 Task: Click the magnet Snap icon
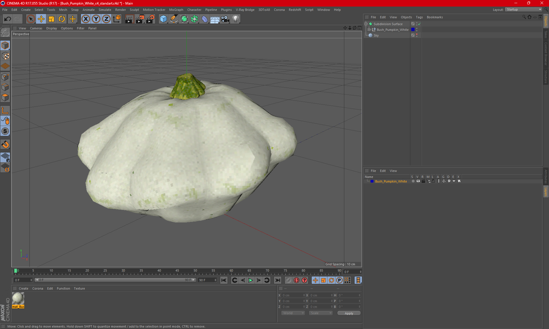(5, 145)
